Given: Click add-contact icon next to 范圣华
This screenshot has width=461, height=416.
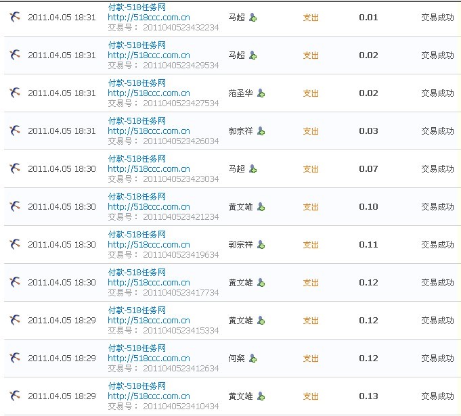Looking at the screenshot, I should (261, 93).
